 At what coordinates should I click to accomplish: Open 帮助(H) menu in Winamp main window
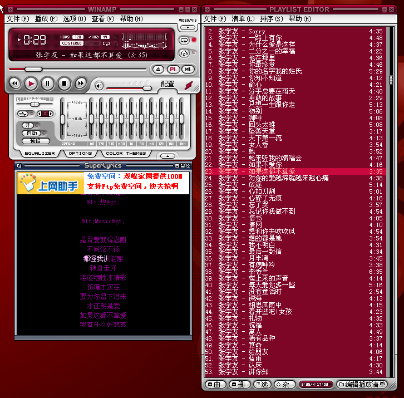(x=131, y=19)
